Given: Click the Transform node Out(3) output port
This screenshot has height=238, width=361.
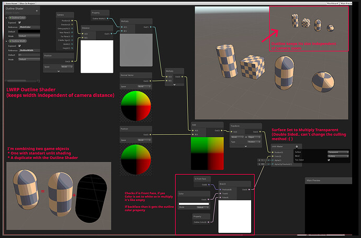Looking at the screenshot, I should coord(260,132).
